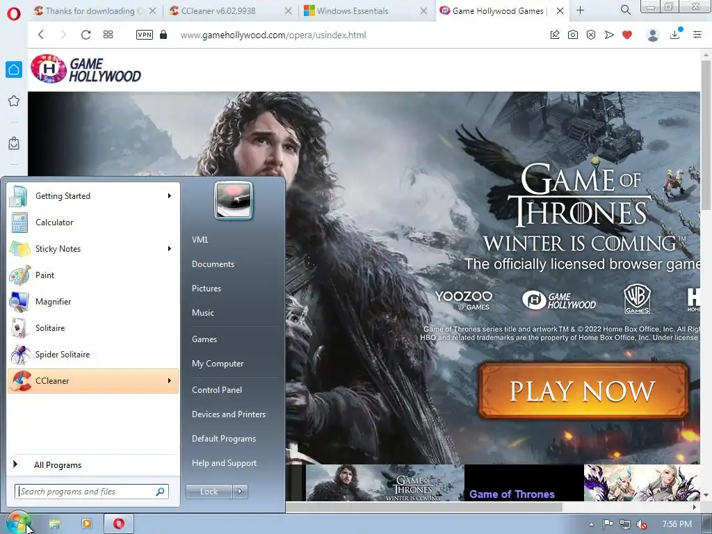The width and height of the screenshot is (712, 534).
Task: Add page to bookmarks heart icon
Action: coord(627,35)
